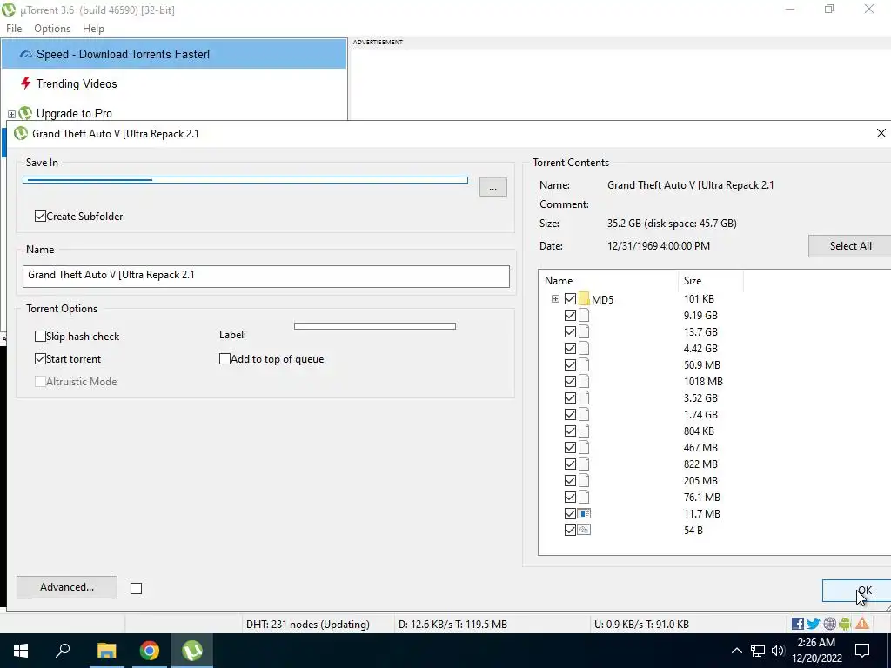Click the orange warning triangle icon
Image resolution: width=891 pixels, height=668 pixels.
pos(862,624)
